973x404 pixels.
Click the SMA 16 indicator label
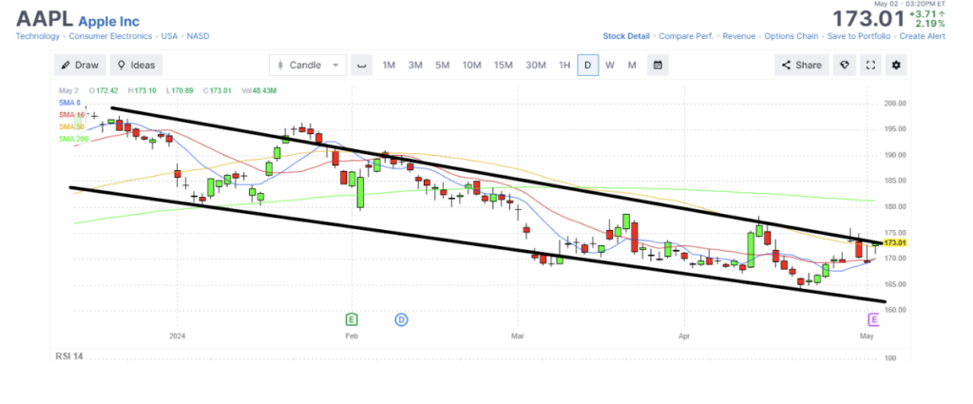(71, 115)
